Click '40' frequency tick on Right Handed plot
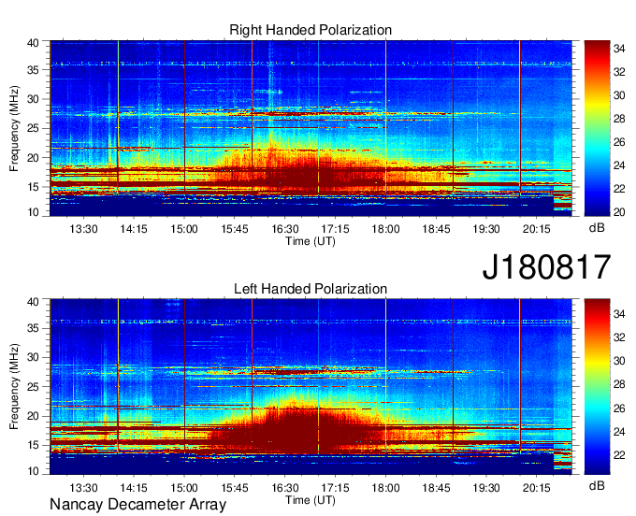 34,43
